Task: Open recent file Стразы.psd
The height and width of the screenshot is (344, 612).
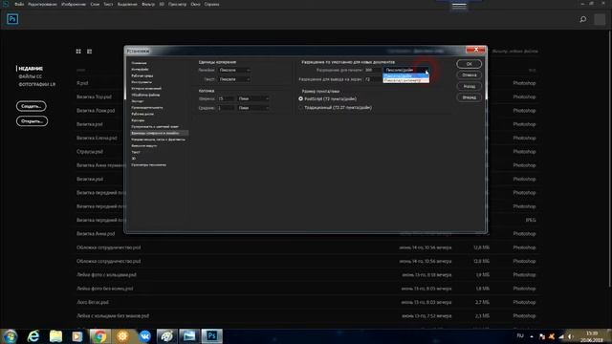Action: (90, 152)
